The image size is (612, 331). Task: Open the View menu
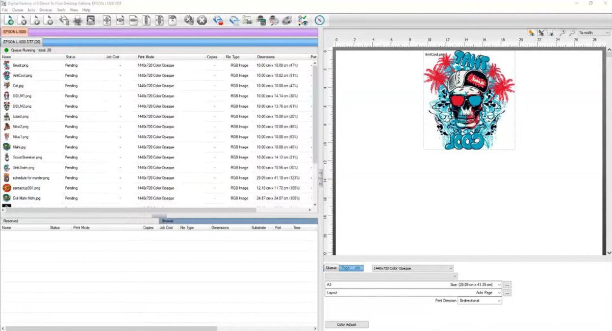coord(74,10)
